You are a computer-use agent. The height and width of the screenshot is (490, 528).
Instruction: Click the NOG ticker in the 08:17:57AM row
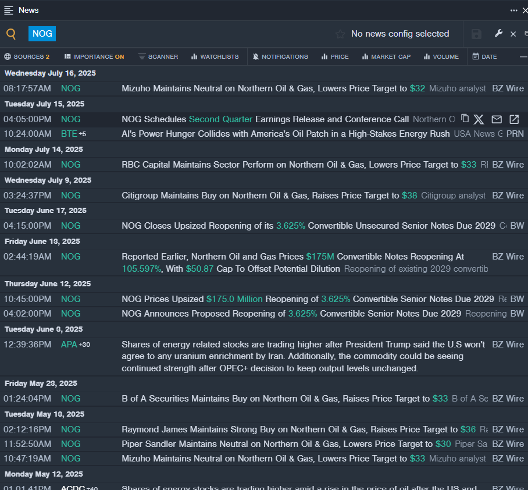point(71,88)
